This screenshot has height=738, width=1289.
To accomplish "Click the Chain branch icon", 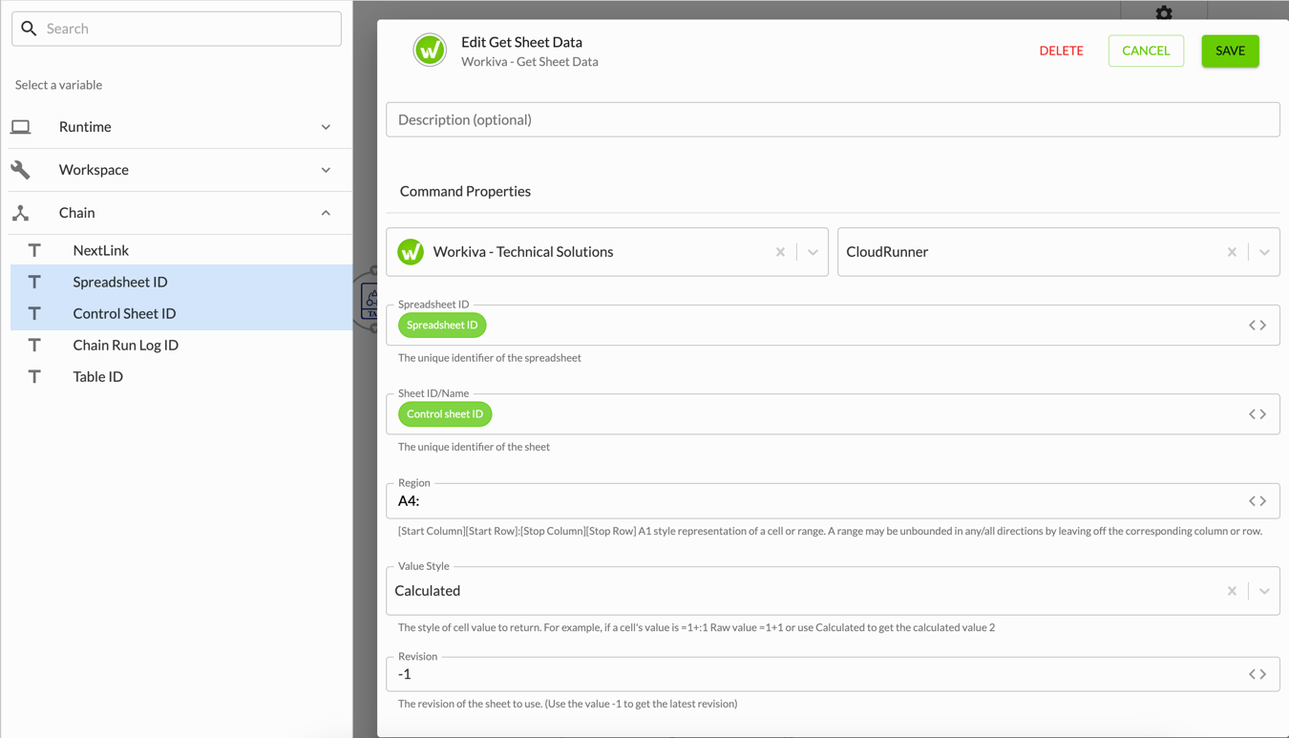I will tap(20, 213).
